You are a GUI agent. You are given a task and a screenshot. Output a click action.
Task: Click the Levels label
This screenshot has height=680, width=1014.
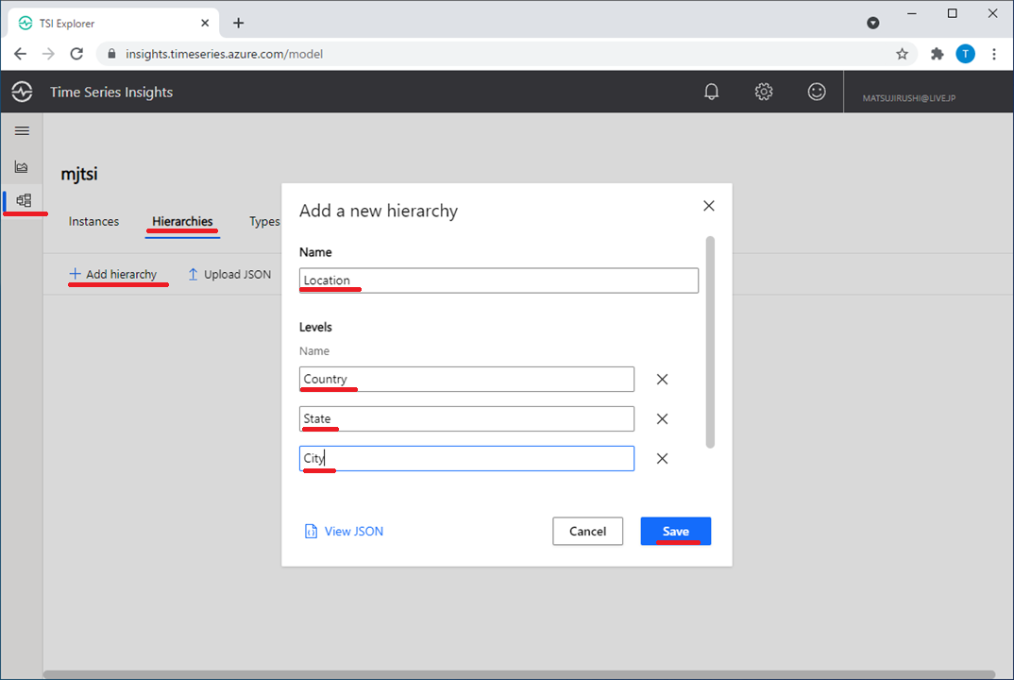315,328
